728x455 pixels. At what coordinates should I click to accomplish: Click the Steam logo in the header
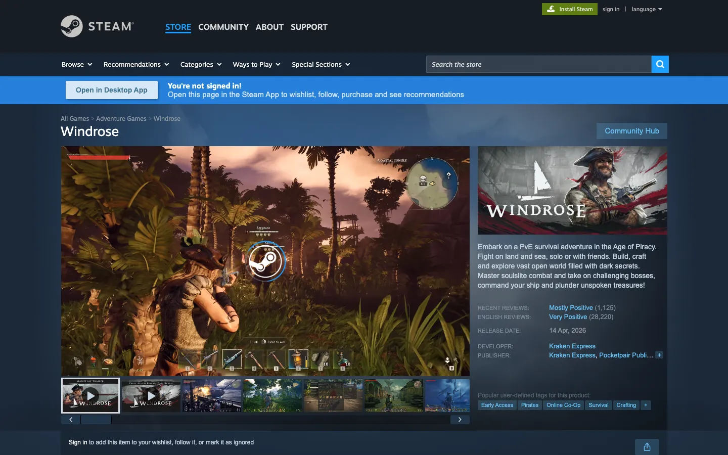97,26
